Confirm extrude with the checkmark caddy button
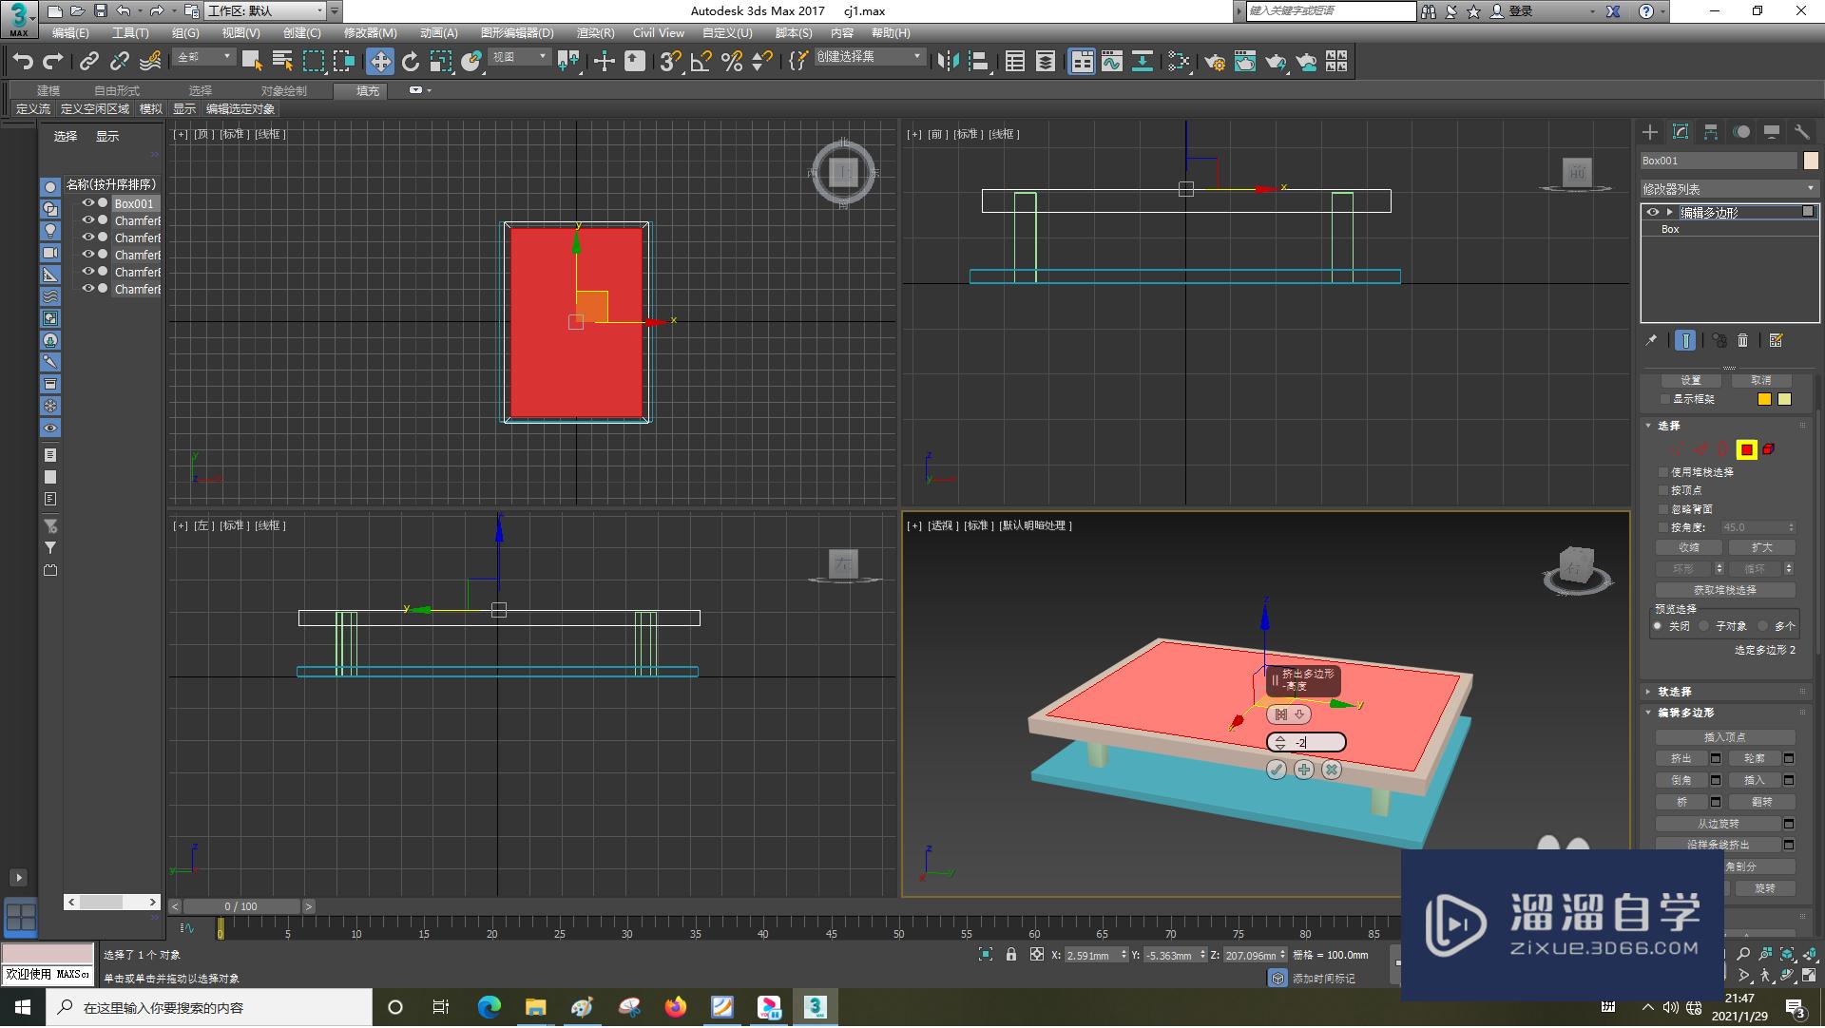The width and height of the screenshot is (1825, 1028). [x=1277, y=771]
